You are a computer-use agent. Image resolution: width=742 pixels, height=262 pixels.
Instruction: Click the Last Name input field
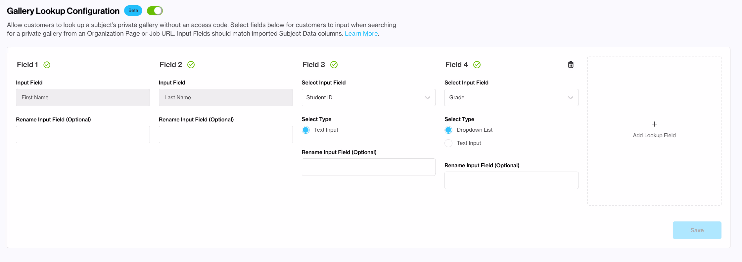coord(226,97)
